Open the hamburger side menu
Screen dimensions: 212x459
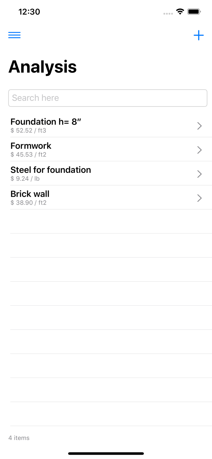pos(14,35)
